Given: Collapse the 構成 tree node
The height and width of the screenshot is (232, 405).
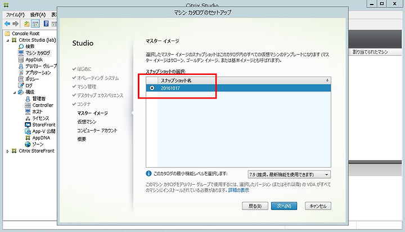Looking at the screenshot, I should (x=15, y=92).
